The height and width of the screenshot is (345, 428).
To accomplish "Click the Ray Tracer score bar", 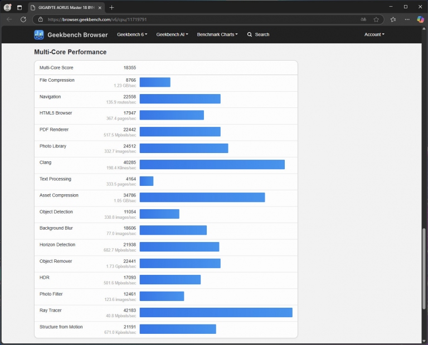I will pyautogui.click(x=216, y=312).
